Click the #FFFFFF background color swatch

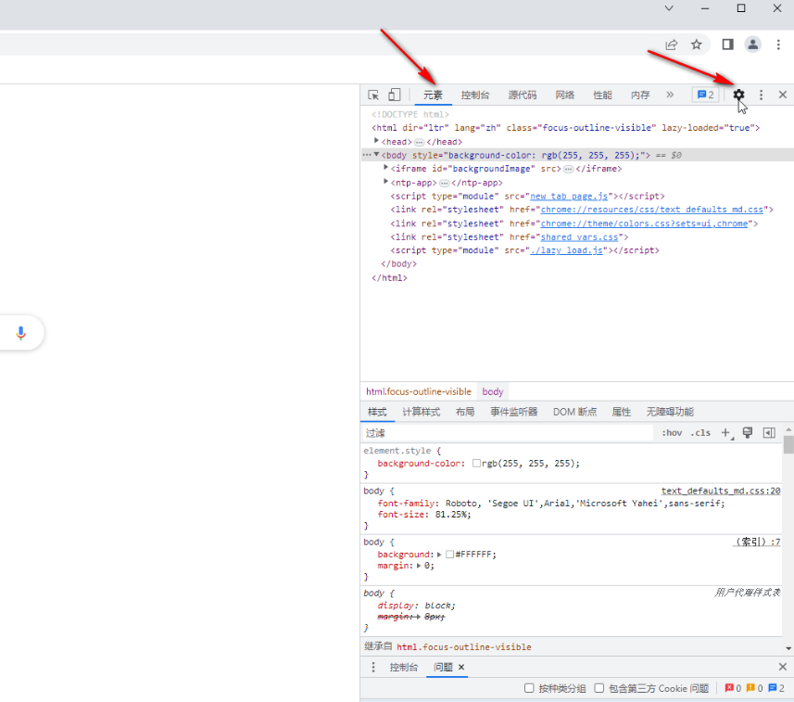tap(449, 555)
